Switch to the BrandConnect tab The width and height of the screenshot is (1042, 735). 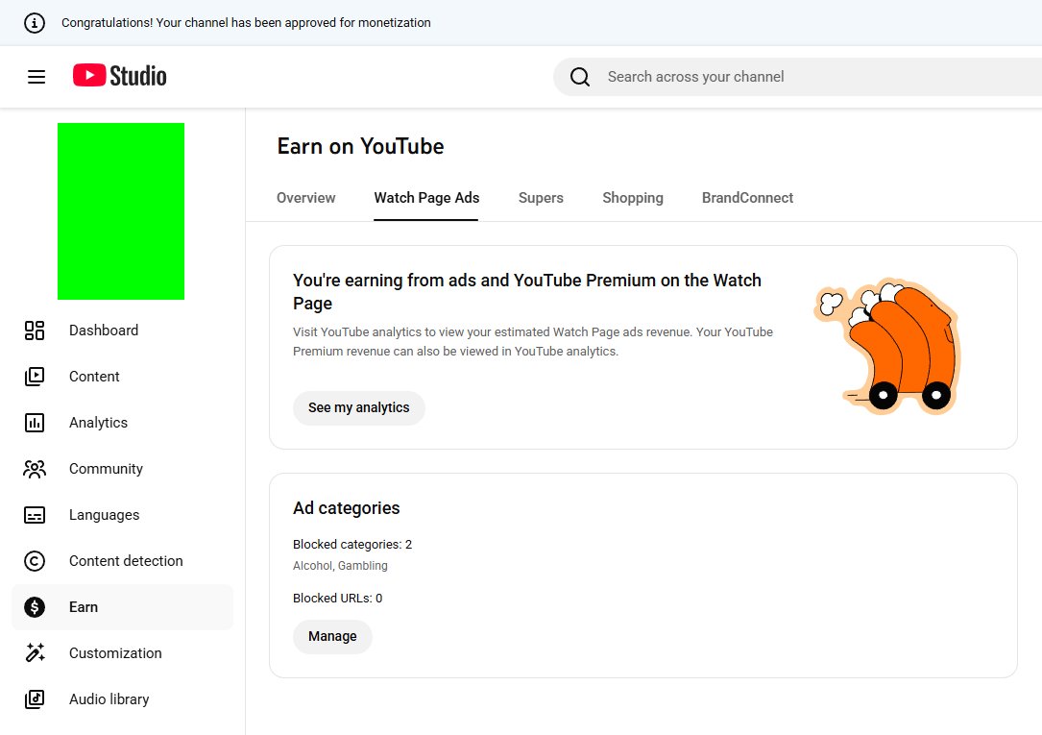(x=747, y=198)
